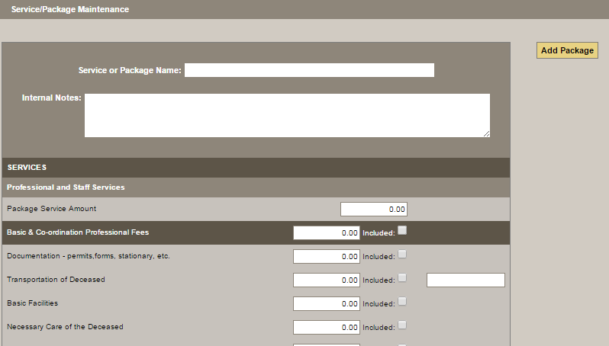
Task: Edit Necessary Care of the Deceased amount
Action: click(327, 328)
